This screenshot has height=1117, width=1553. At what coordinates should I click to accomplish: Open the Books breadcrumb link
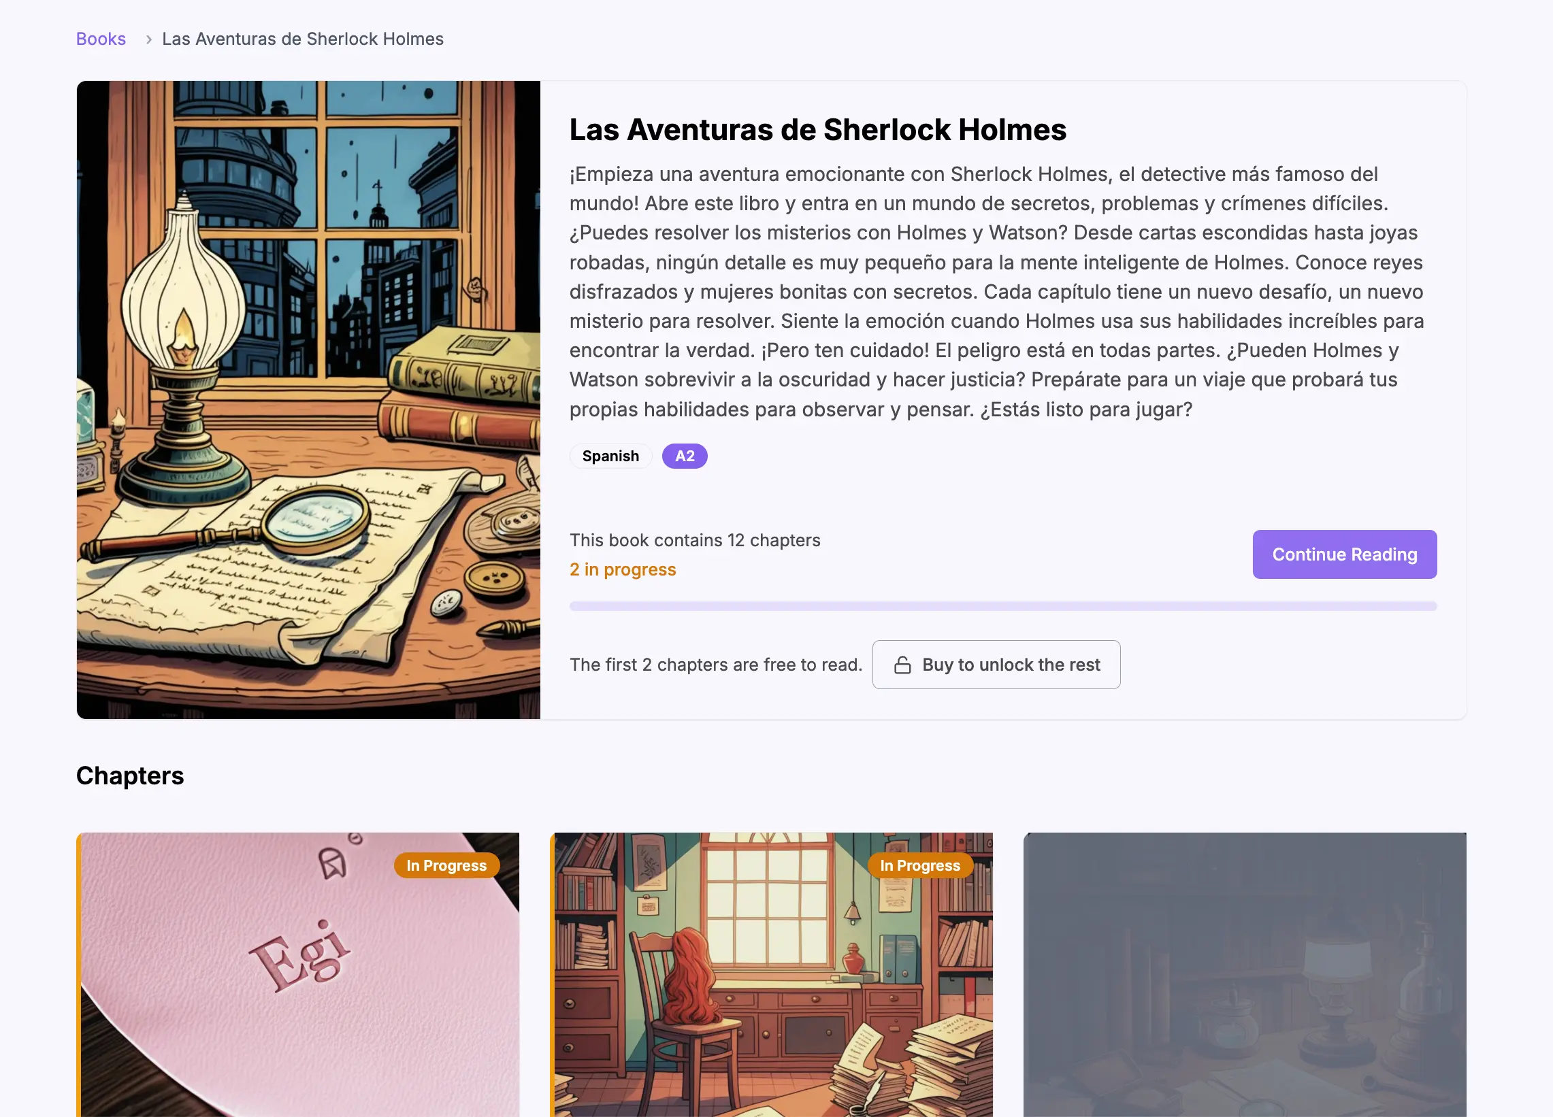tap(101, 39)
